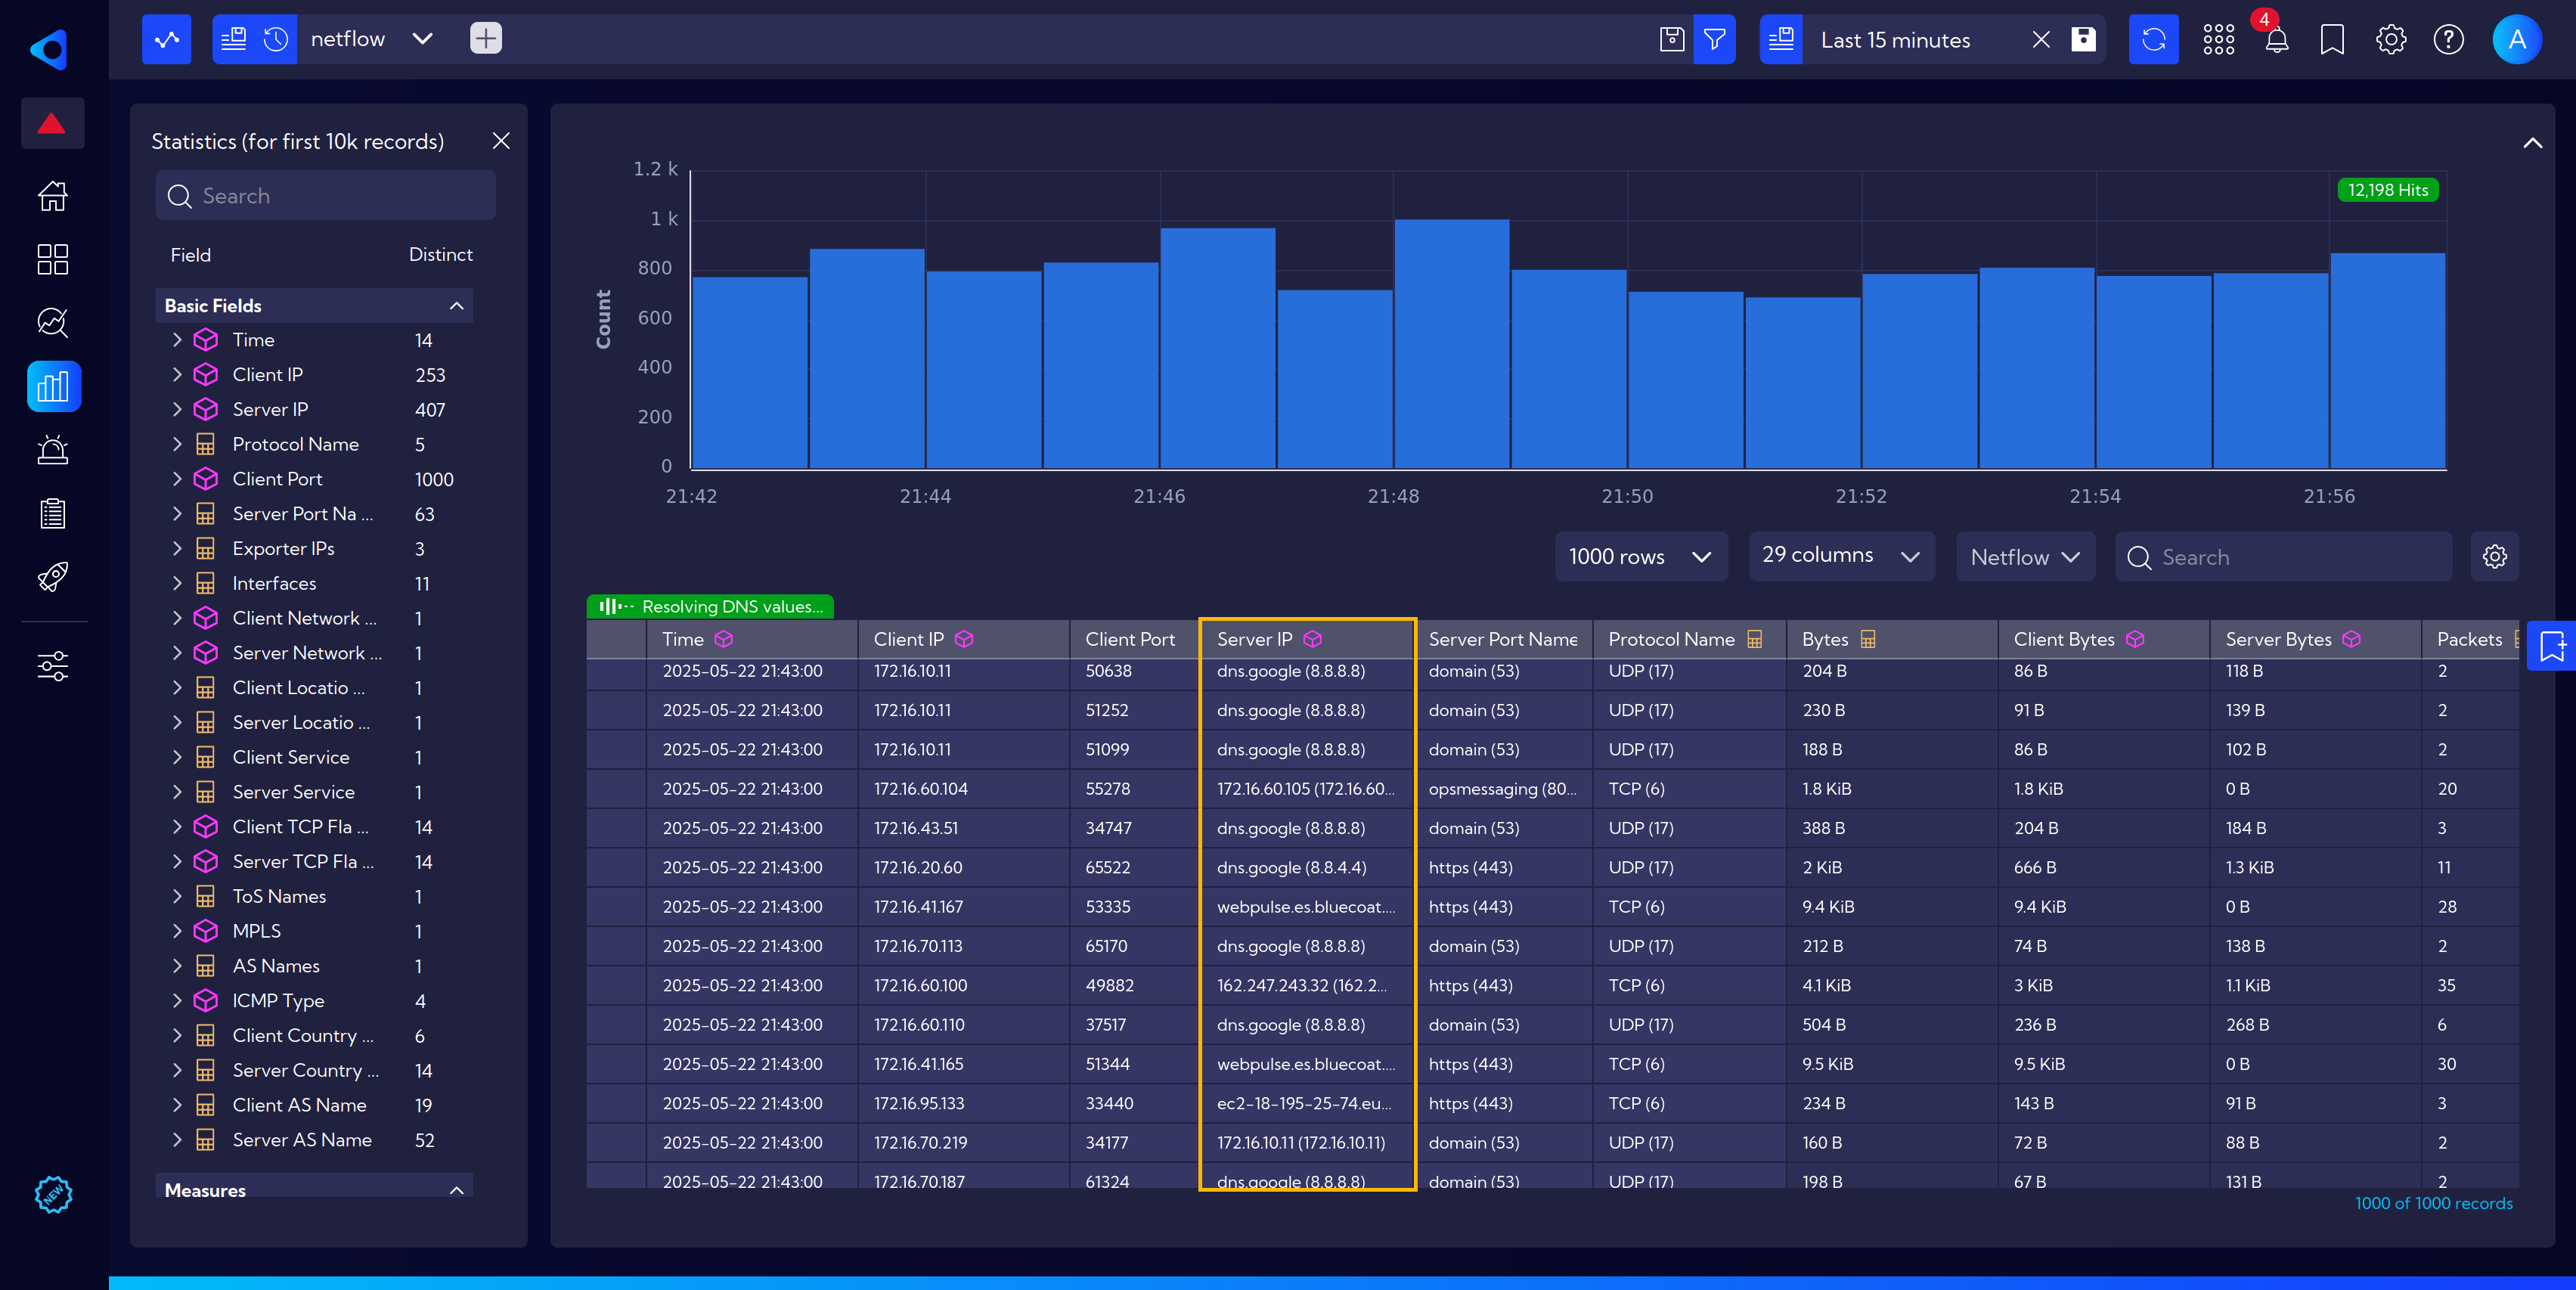Image resolution: width=2576 pixels, height=1290 pixels.
Task: Click the blue graph-line toolbar button
Action: click(167, 39)
